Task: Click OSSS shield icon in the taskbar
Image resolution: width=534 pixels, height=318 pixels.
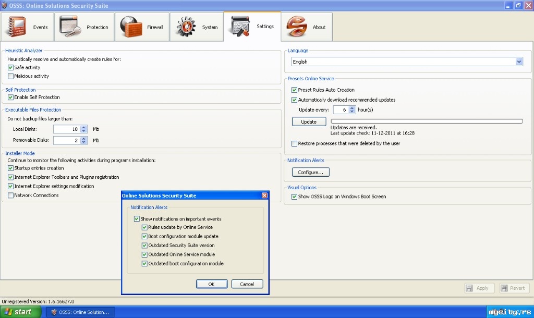Action: 54,312
